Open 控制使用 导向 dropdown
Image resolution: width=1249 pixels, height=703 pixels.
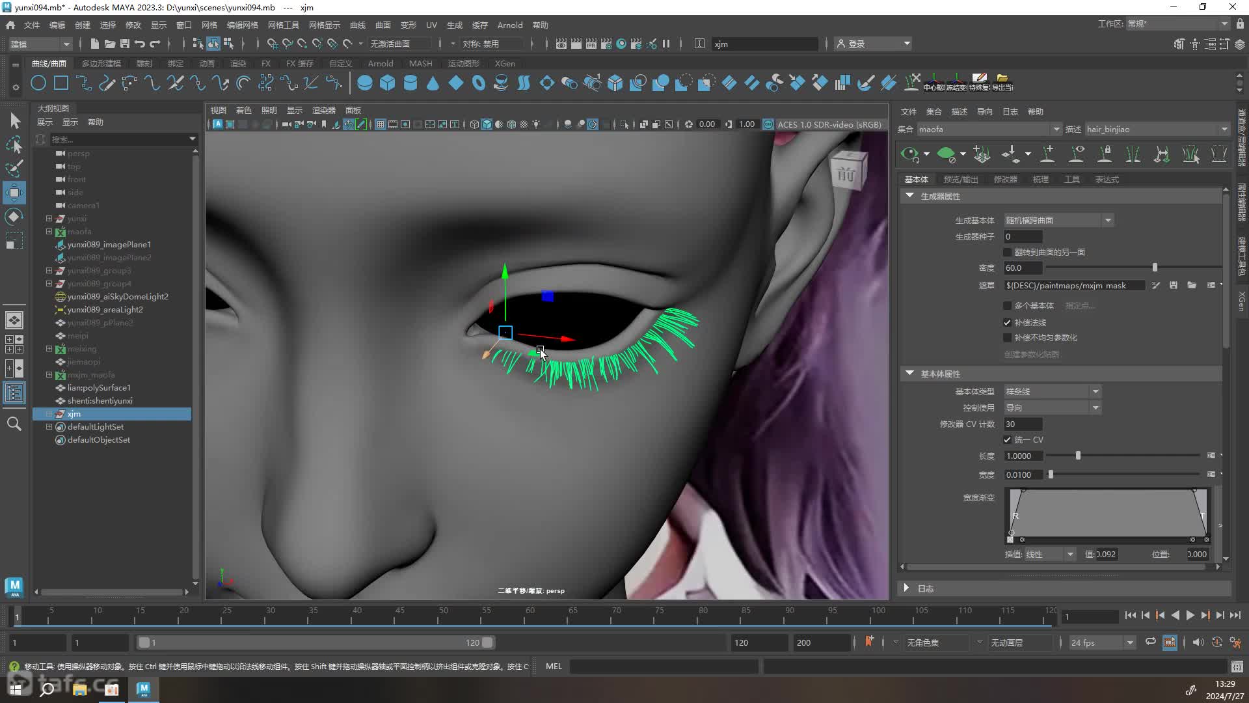tap(1053, 408)
